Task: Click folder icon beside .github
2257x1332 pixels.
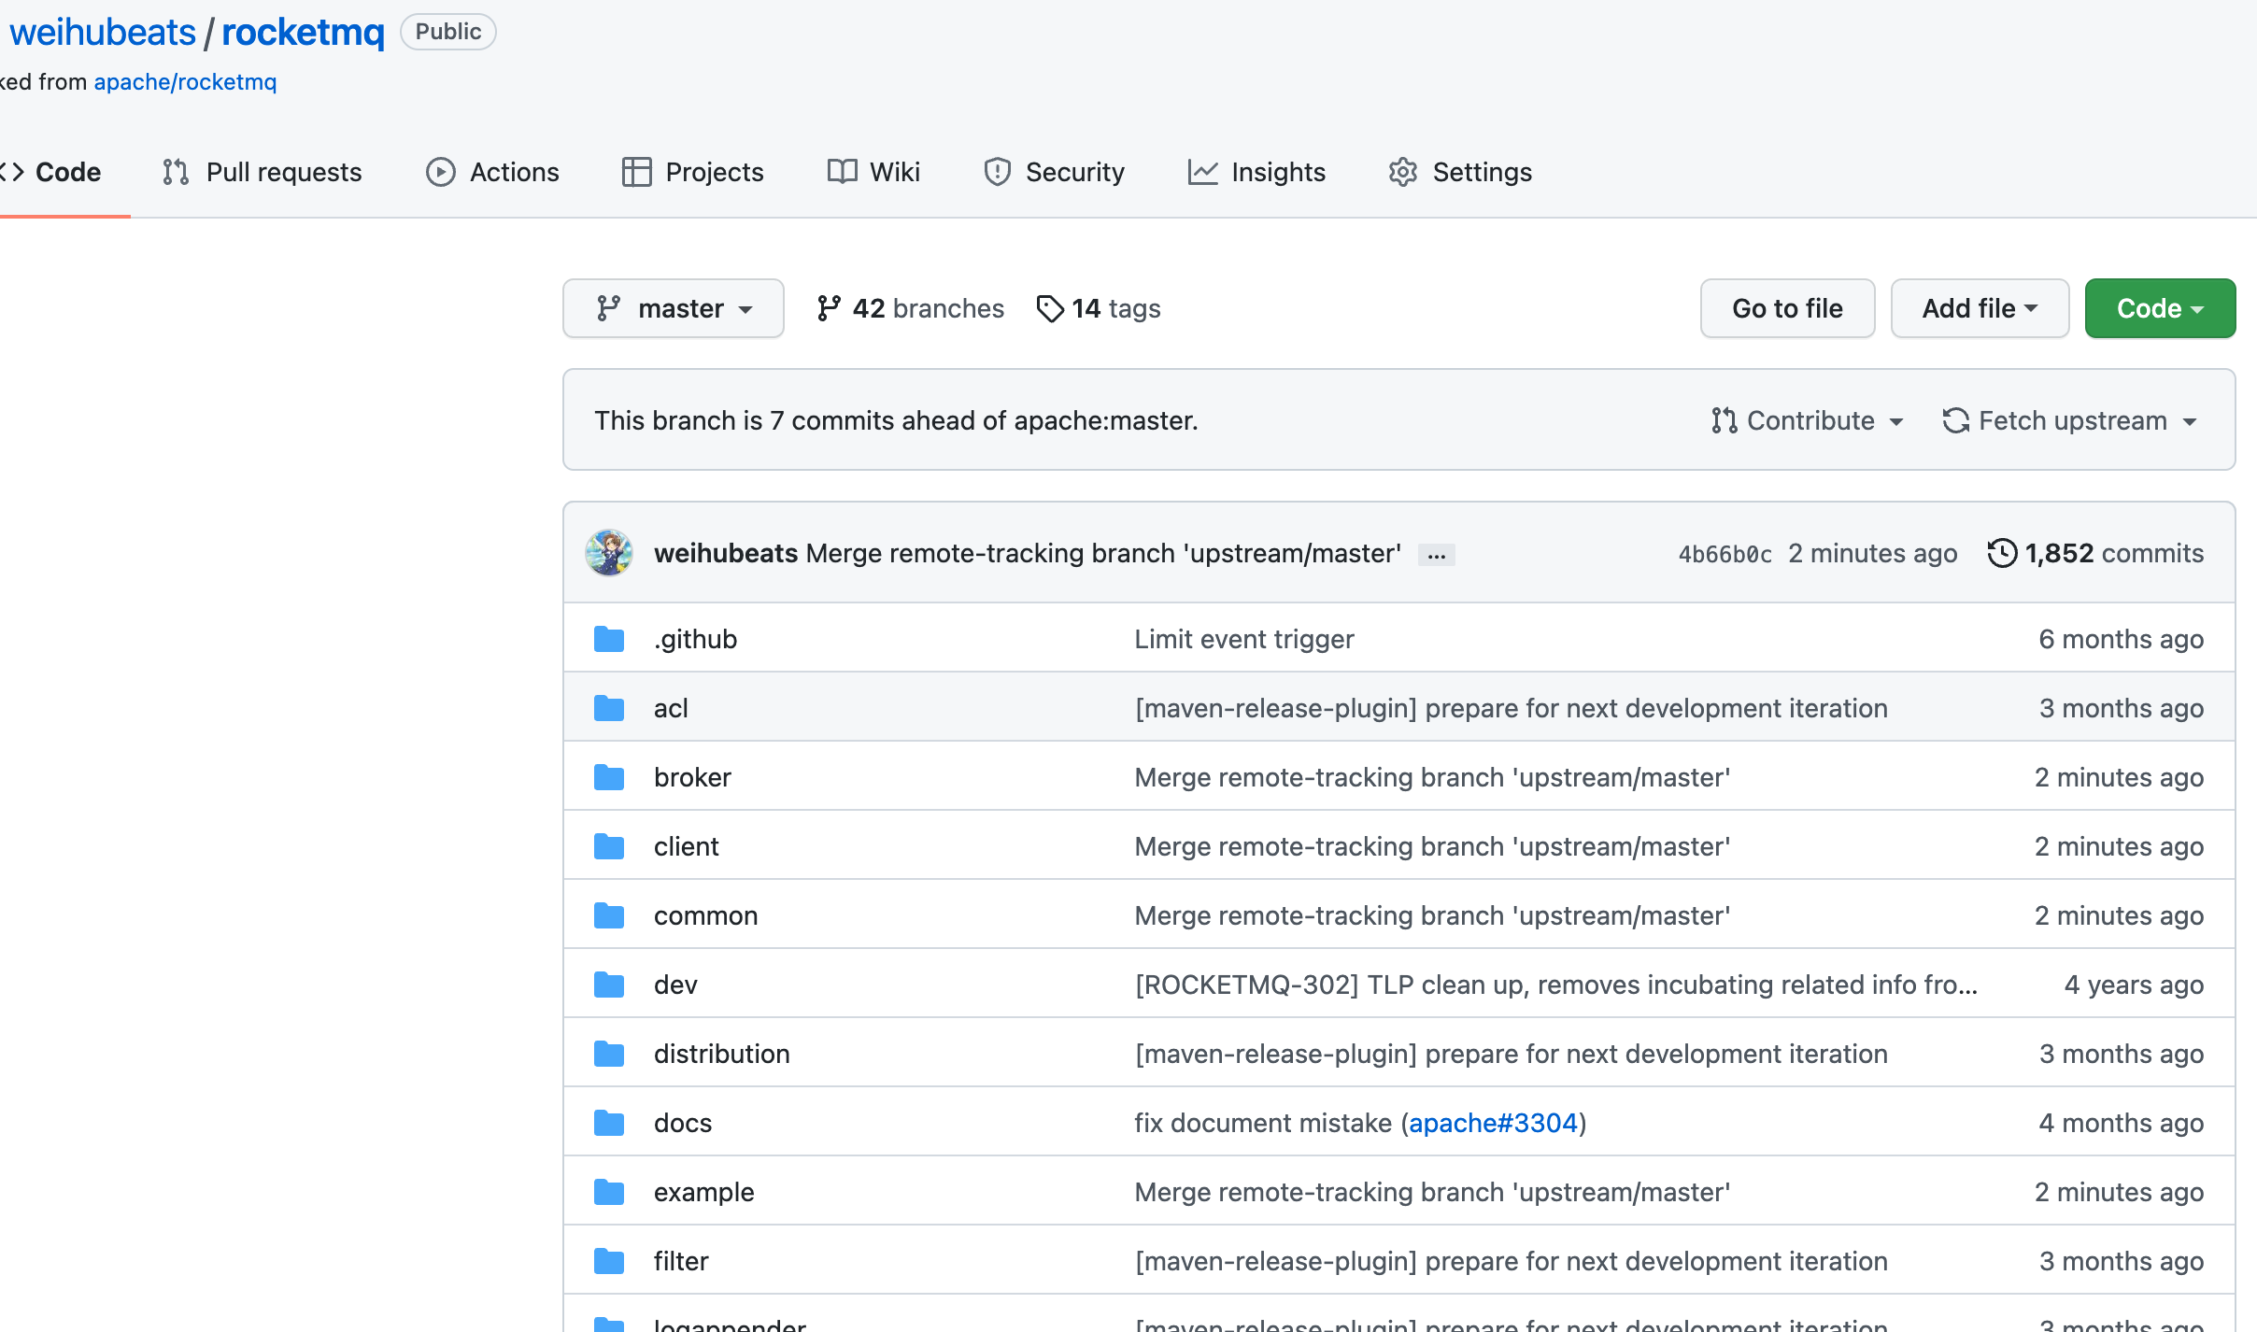Action: click(x=609, y=639)
